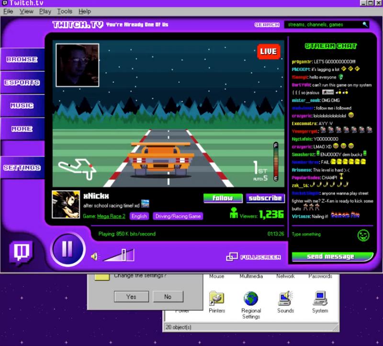Open the File menu
The width and height of the screenshot is (383, 346).
pos(8,11)
